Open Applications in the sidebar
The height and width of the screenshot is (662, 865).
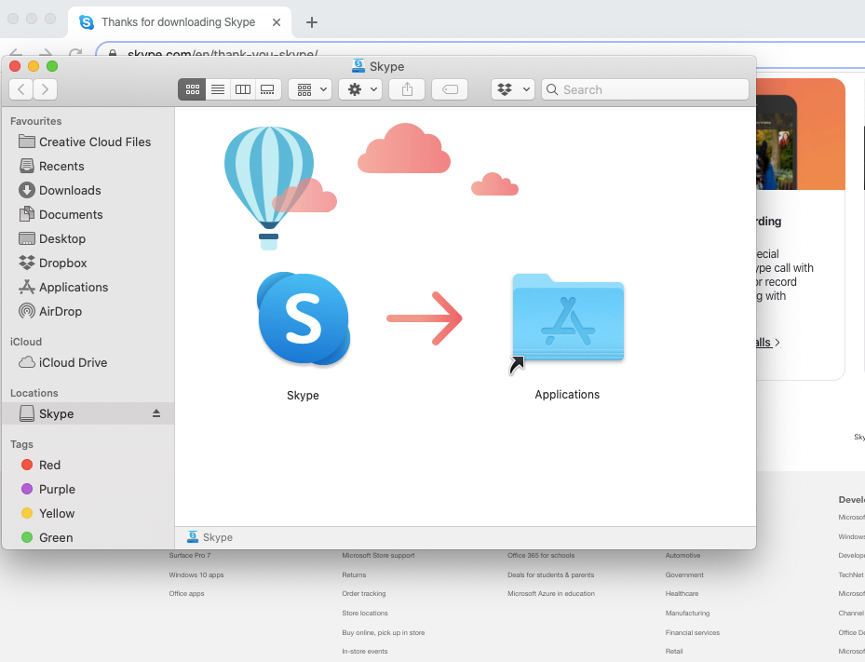point(88,288)
